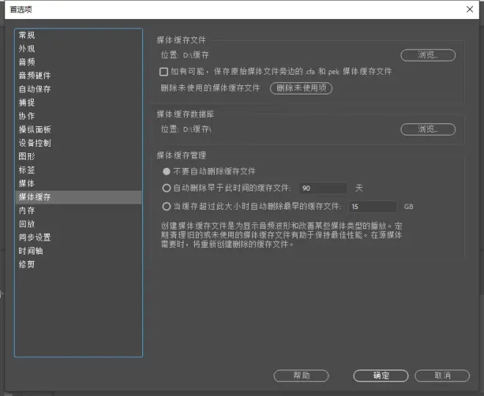Click the 帮助 button
The width and height of the screenshot is (484, 396).
point(301,375)
